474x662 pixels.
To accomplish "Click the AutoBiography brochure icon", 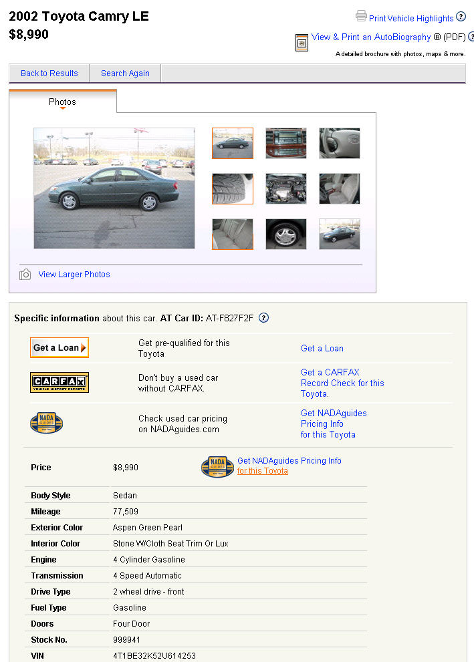I will point(302,43).
